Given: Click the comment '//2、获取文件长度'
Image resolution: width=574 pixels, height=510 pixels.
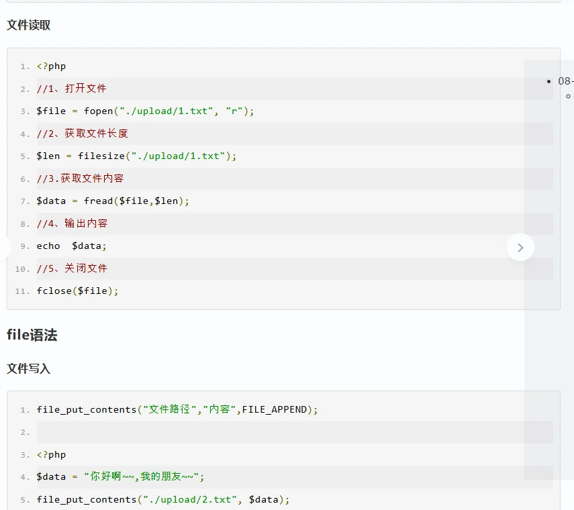Looking at the screenshot, I should coord(83,134).
